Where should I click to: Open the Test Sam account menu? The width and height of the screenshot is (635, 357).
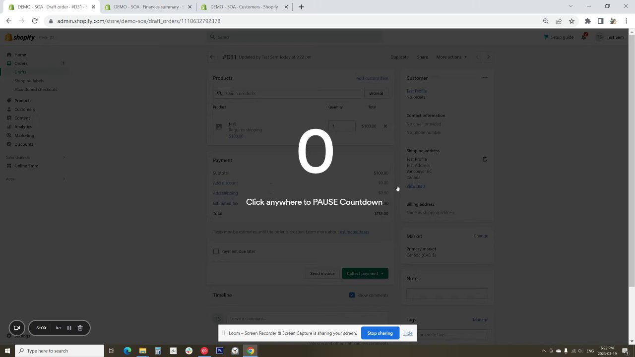tap(610, 37)
